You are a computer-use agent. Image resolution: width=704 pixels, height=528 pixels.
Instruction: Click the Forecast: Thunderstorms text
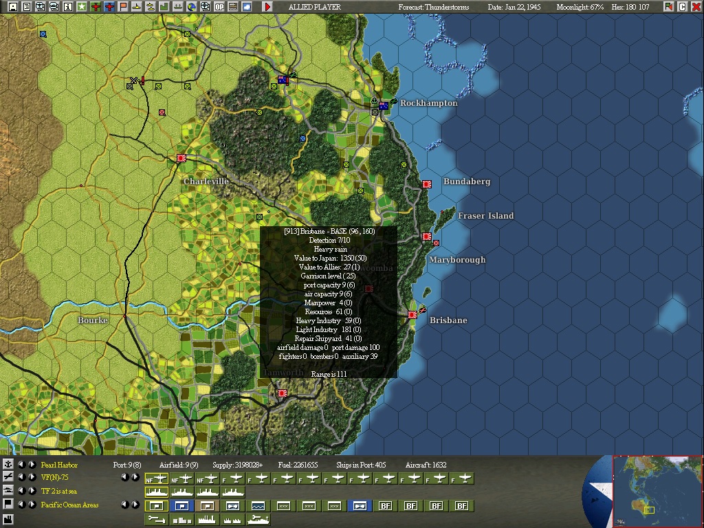click(x=434, y=7)
